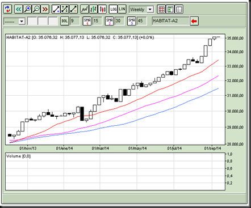Click the 30.000,00 price axis label
The width and height of the screenshot is (251, 208).
pyautogui.click(x=235, y=111)
